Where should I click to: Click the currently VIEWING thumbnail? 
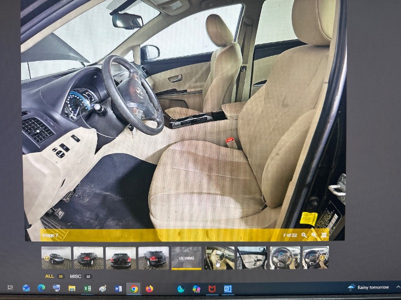click(186, 258)
